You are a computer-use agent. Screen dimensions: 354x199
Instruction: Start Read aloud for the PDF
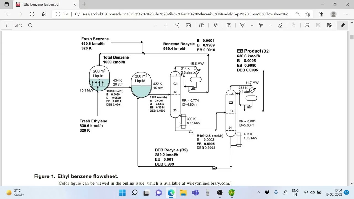tap(215, 25)
